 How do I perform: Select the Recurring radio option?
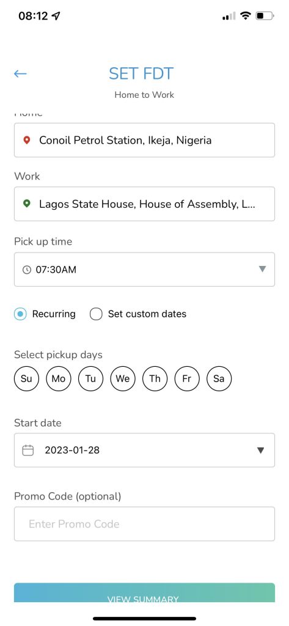click(x=20, y=314)
